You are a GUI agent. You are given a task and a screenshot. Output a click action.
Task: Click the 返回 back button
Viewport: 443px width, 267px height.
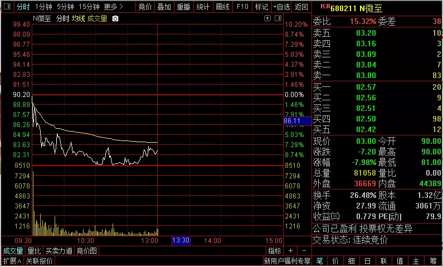tap(301, 7)
